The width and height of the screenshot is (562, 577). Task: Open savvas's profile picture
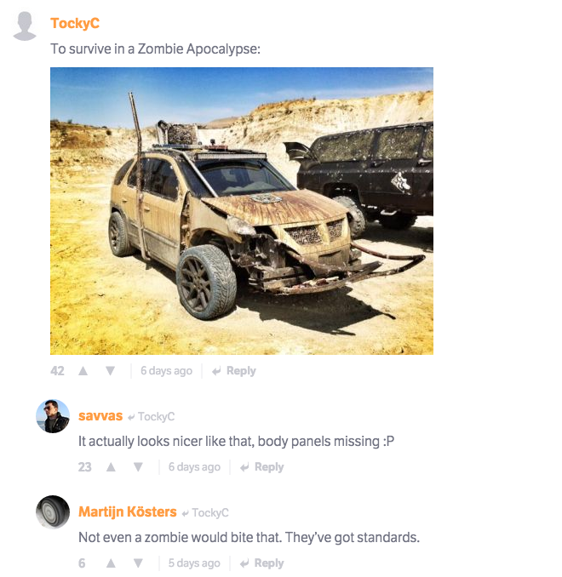[53, 416]
